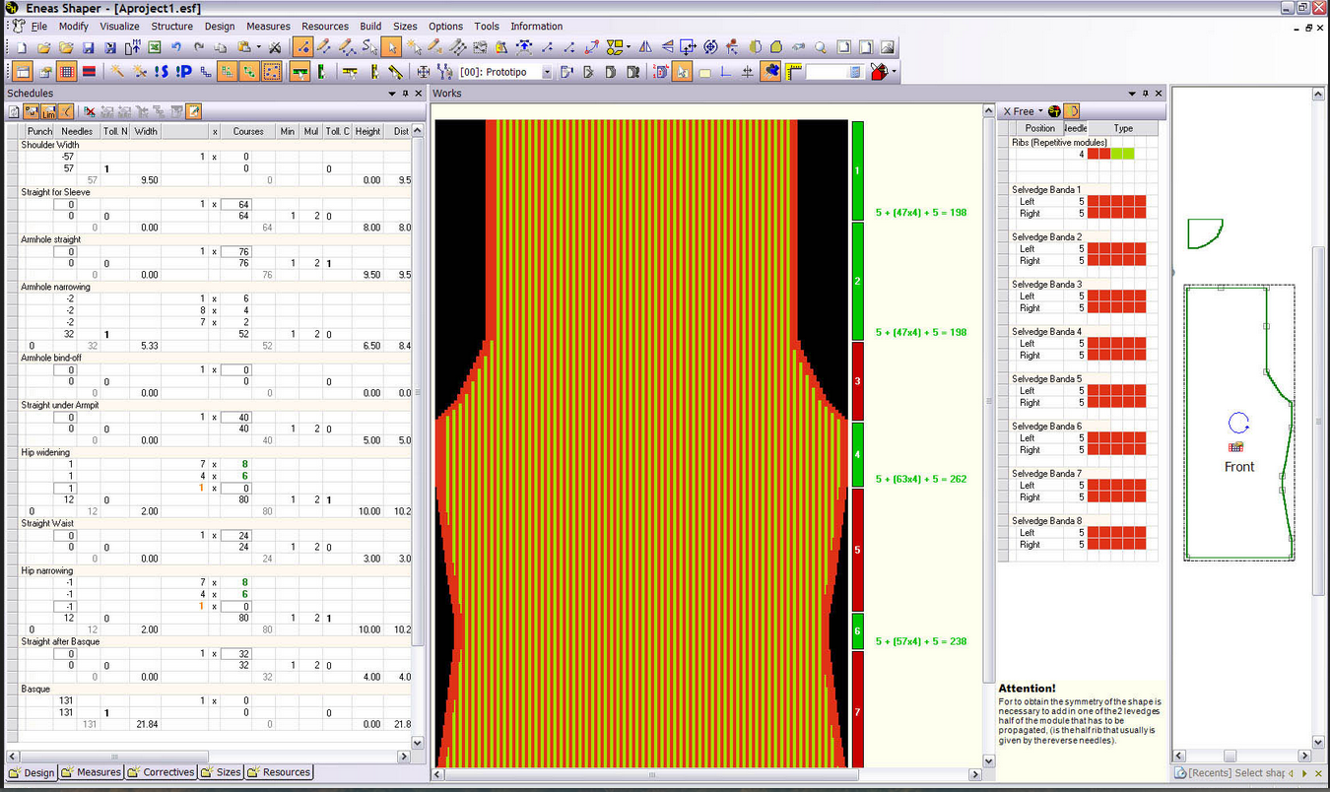
Task: Click the Front shape outline thumbnail
Action: [1239, 422]
